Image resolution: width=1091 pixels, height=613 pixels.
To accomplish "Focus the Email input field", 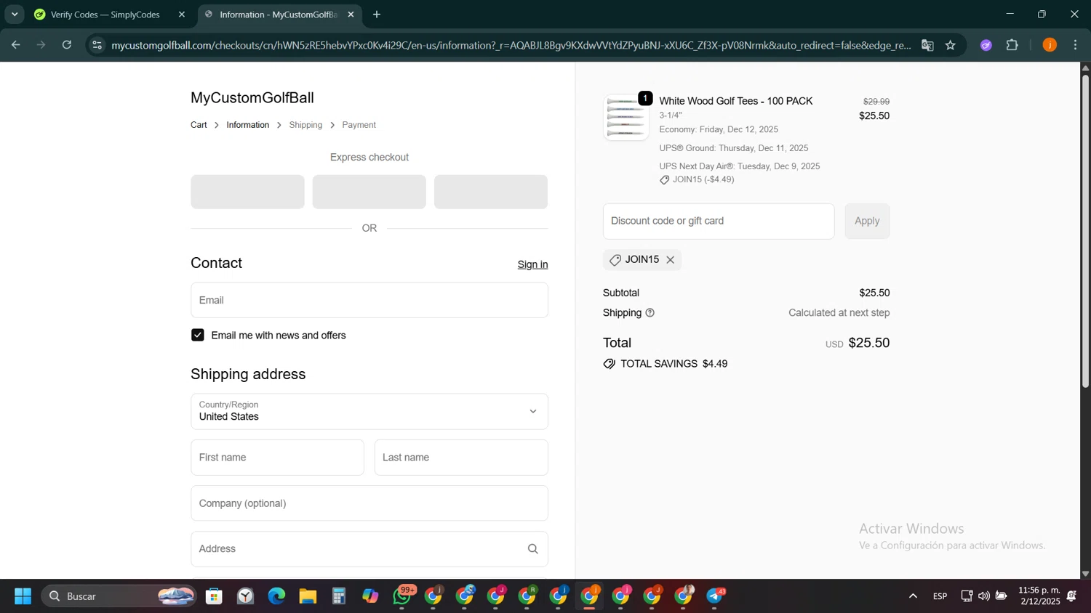I will click(x=369, y=300).
